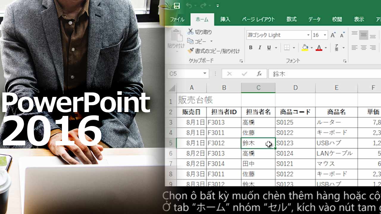
Task: Click the Save icon in quick access toolbar
Action: (177, 6)
